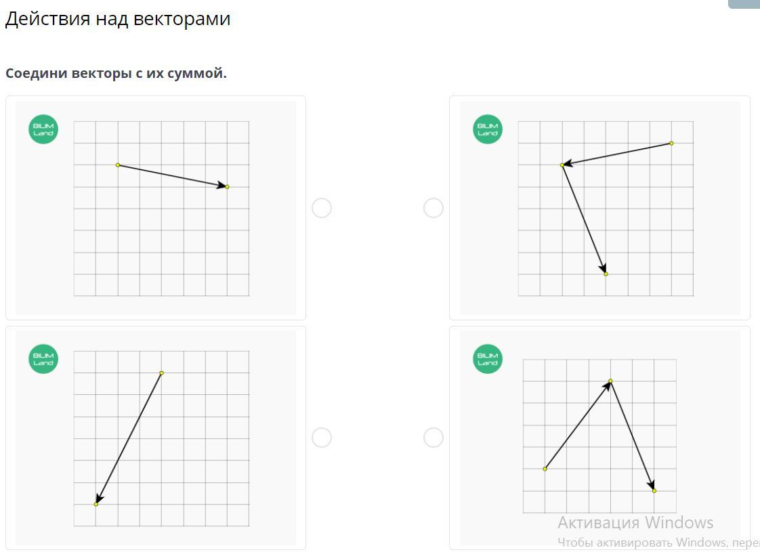Click the long down-left diagonal vector graph
This screenshot has height=552, width=760.
click(x=161, y=439)
